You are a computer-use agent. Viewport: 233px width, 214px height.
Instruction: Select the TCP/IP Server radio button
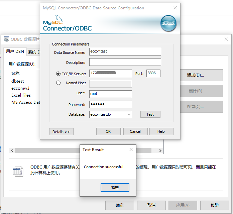click(58, 74)
